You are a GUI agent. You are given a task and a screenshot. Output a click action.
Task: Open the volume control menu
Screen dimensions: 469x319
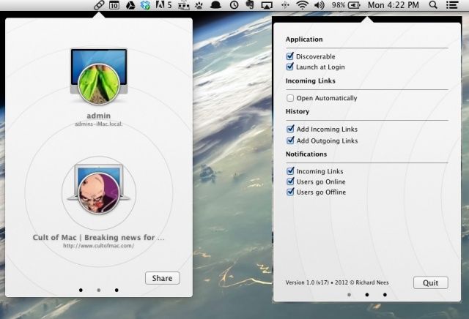click(319, 5)
